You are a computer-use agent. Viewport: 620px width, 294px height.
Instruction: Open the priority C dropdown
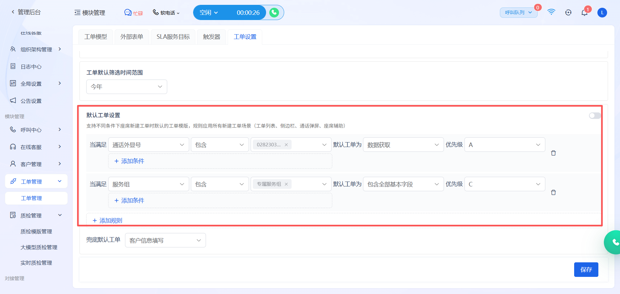[505, 184]
